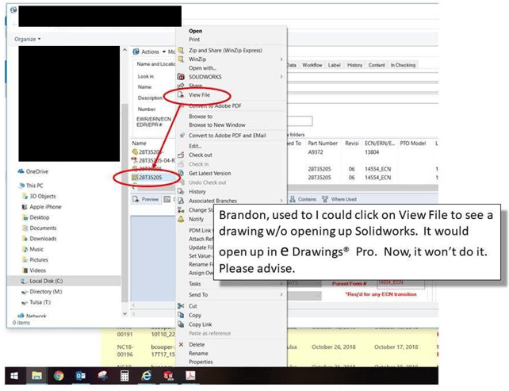The width and height of the screenshot is (509, 391).
Task: Open the Organize dropdown
Action: (x=27, y=39)
